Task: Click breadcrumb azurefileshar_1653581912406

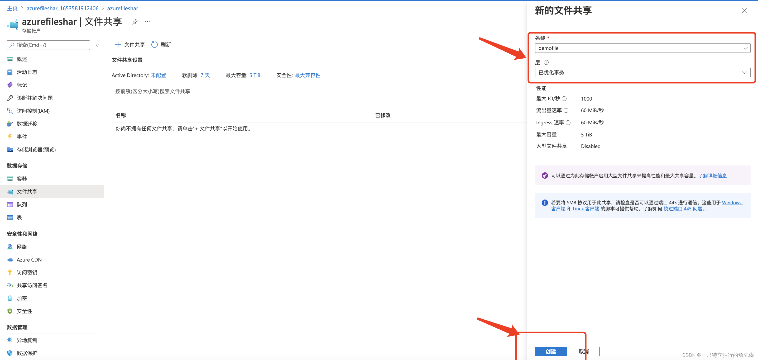Action: pyautogui.click(x=63, y=8)
